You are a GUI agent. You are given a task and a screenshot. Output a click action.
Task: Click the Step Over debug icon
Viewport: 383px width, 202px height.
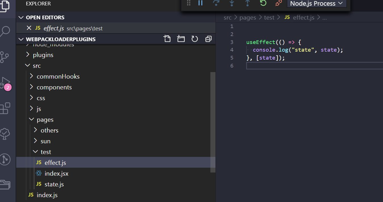[x=216, y=3]
